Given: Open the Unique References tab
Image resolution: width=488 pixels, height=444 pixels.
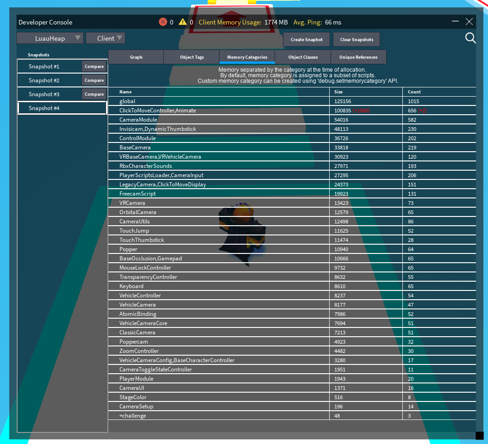Looking at the screenshot, I should click(358, 57).
